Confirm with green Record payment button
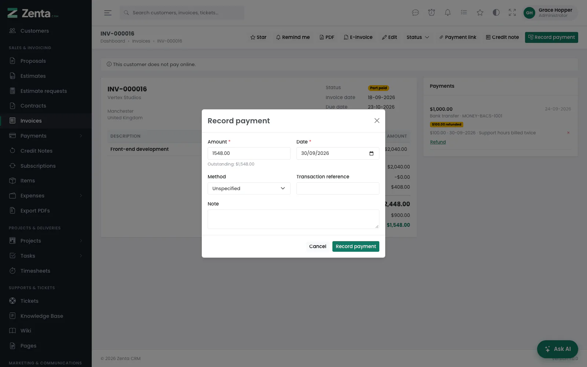This screenshot has width=587, height=367. coord(356,247)
